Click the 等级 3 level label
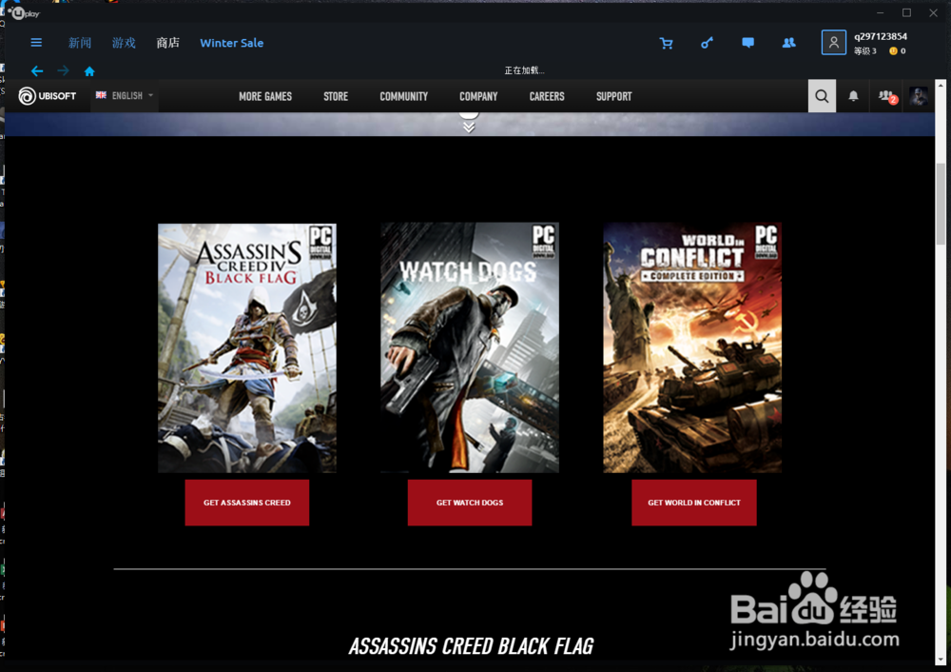 (865, 51)
